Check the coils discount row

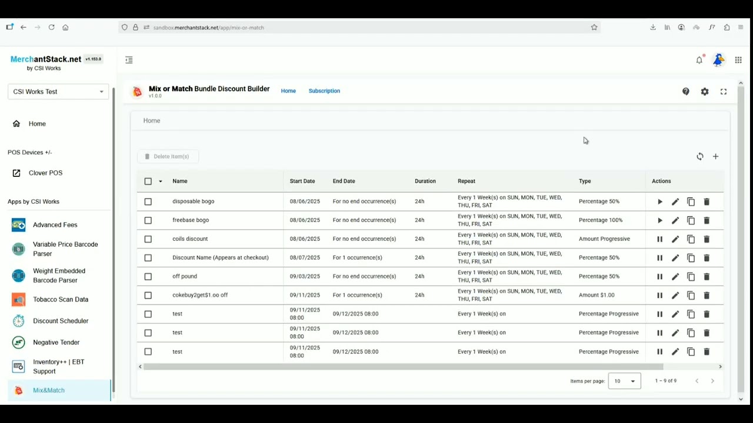(148, 239)
